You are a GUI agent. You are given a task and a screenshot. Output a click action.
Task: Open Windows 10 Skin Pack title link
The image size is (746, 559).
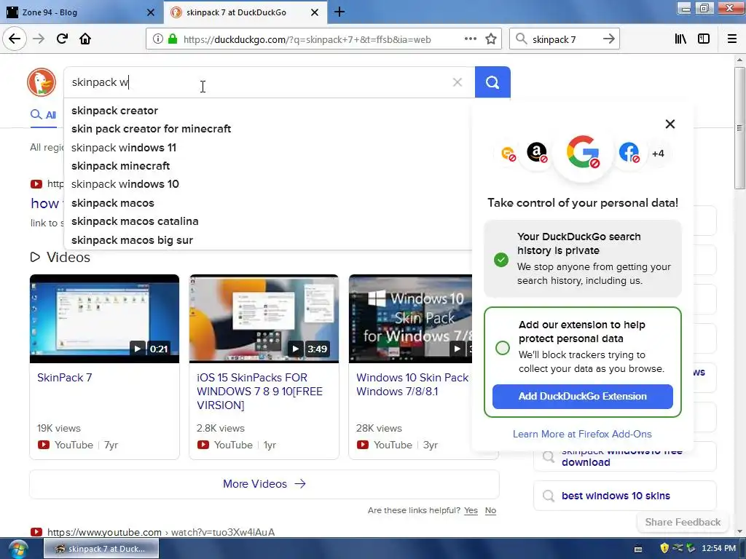(412, 384)
